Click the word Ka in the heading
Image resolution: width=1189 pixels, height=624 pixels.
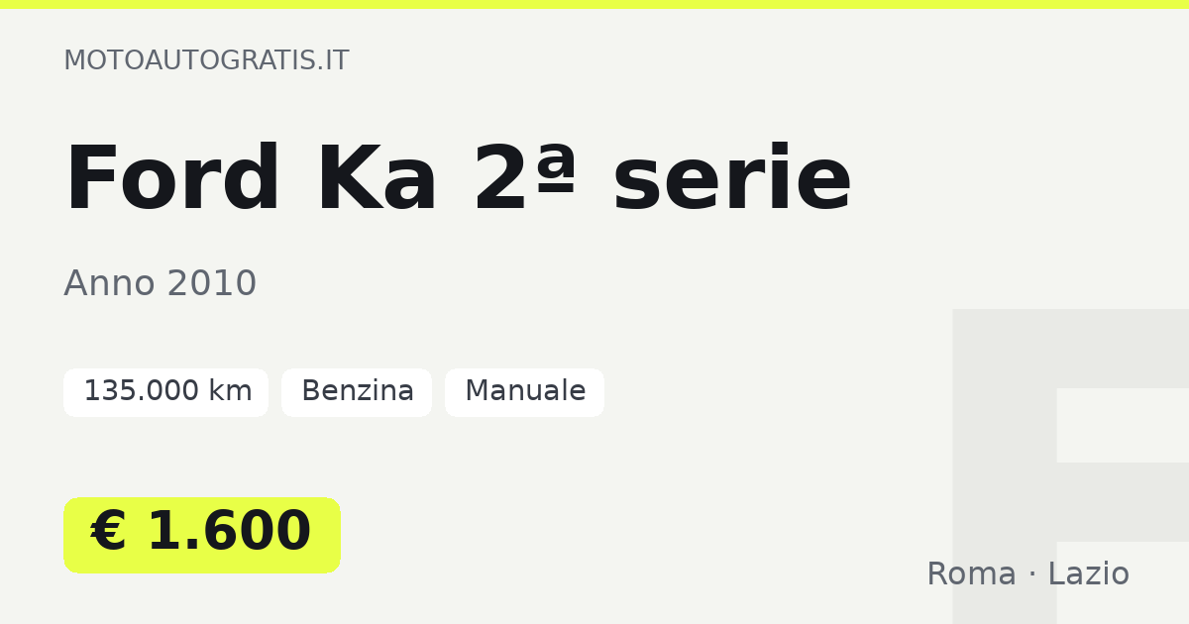click(x=377, y=180)
